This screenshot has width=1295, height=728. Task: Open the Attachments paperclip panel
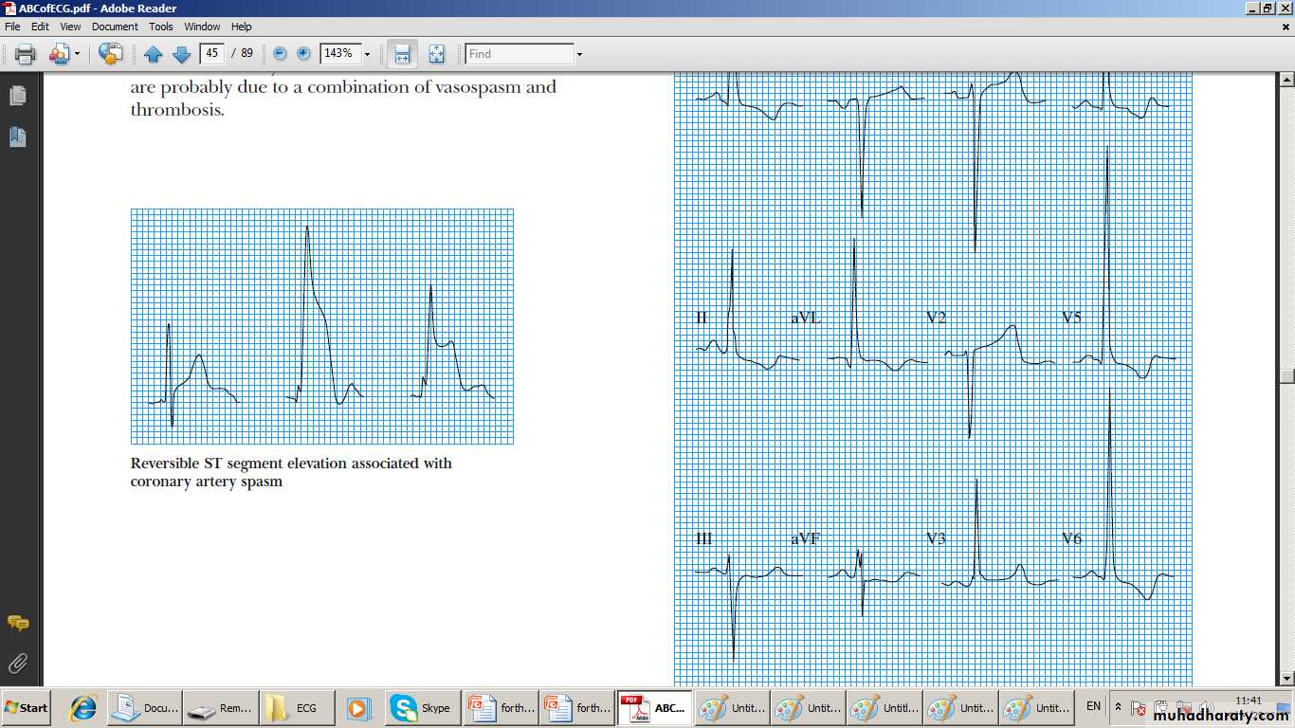[18, 663]
